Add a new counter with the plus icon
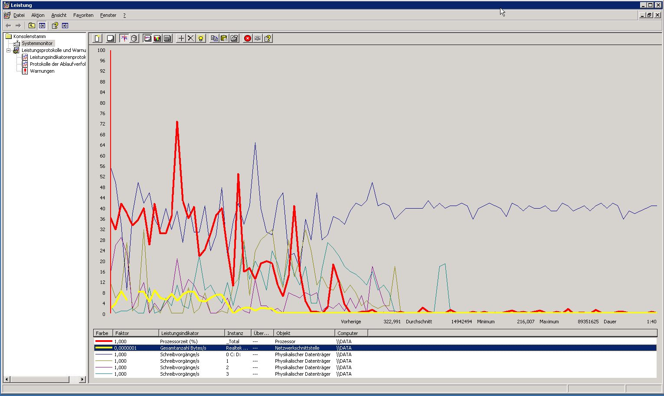The width and height of the screenshot is (664, 396). [181, 38]
